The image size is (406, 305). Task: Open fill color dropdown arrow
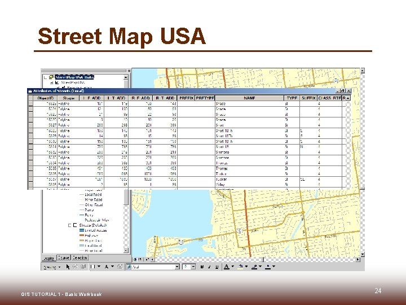(x=246, y=267)
